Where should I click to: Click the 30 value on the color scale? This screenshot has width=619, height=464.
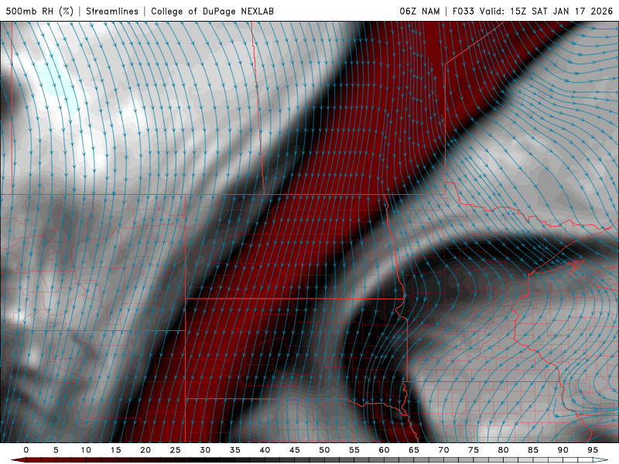click(x=205, y=450)
